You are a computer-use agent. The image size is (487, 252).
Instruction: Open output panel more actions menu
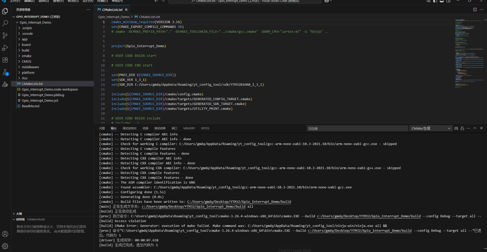click(x=468, y=128)
